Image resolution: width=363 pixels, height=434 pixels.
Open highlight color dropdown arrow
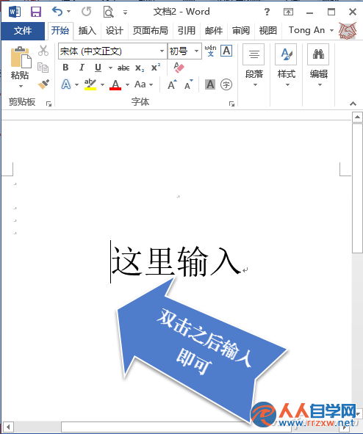click(102, 84)
